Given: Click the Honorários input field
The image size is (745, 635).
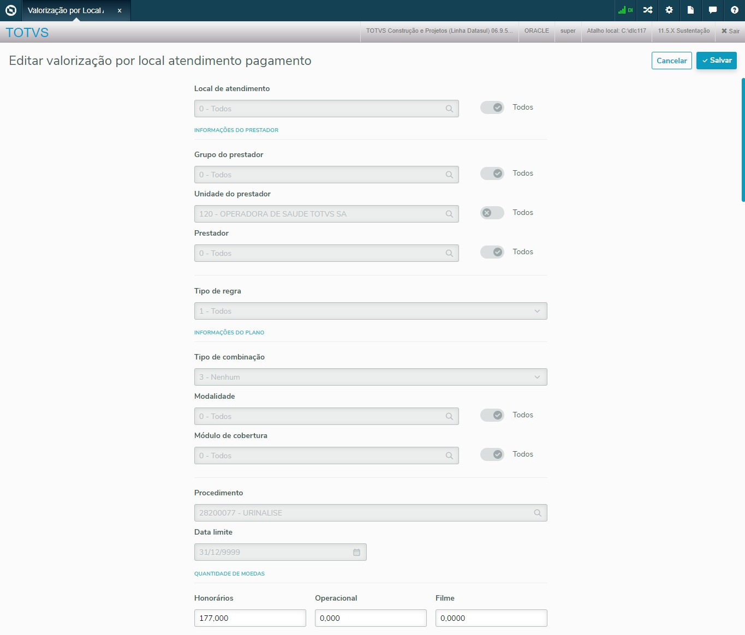Looking at the screenshot, I should (x=250, y=618).
